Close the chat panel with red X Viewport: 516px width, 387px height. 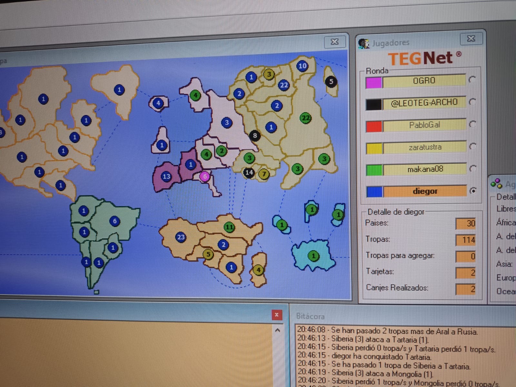pyautogui.click(x=276, y=315)
